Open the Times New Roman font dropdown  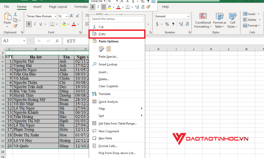click(x=41, y=16)
